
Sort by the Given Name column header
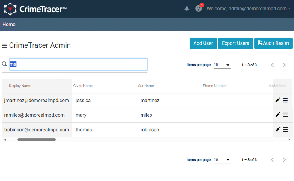(x=83, y=86)
